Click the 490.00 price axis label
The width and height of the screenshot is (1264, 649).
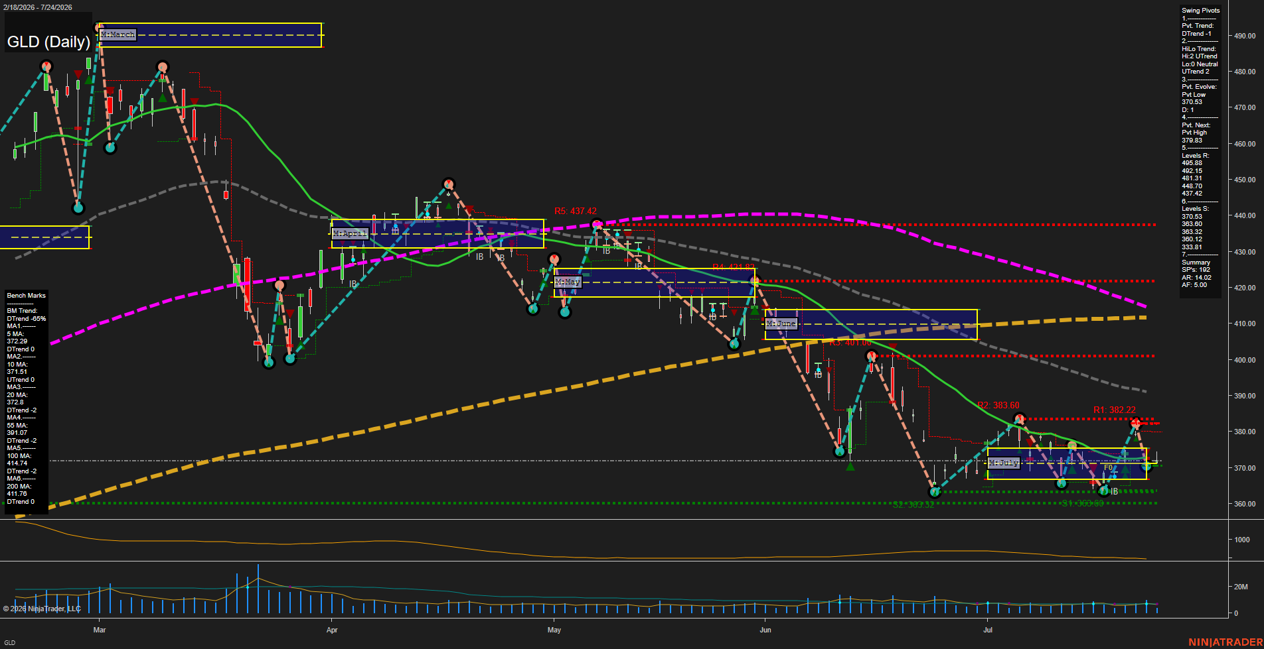(1245, 36)
